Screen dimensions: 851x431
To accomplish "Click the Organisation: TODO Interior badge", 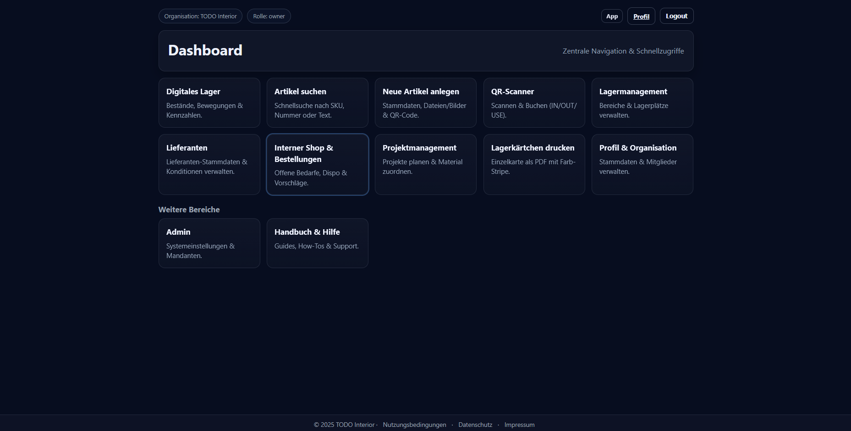I will tap(200, 16).
